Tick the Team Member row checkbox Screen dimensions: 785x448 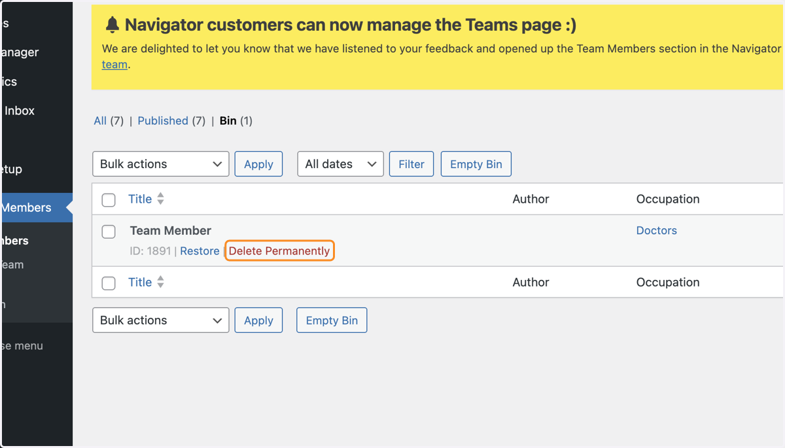(109, 232)
